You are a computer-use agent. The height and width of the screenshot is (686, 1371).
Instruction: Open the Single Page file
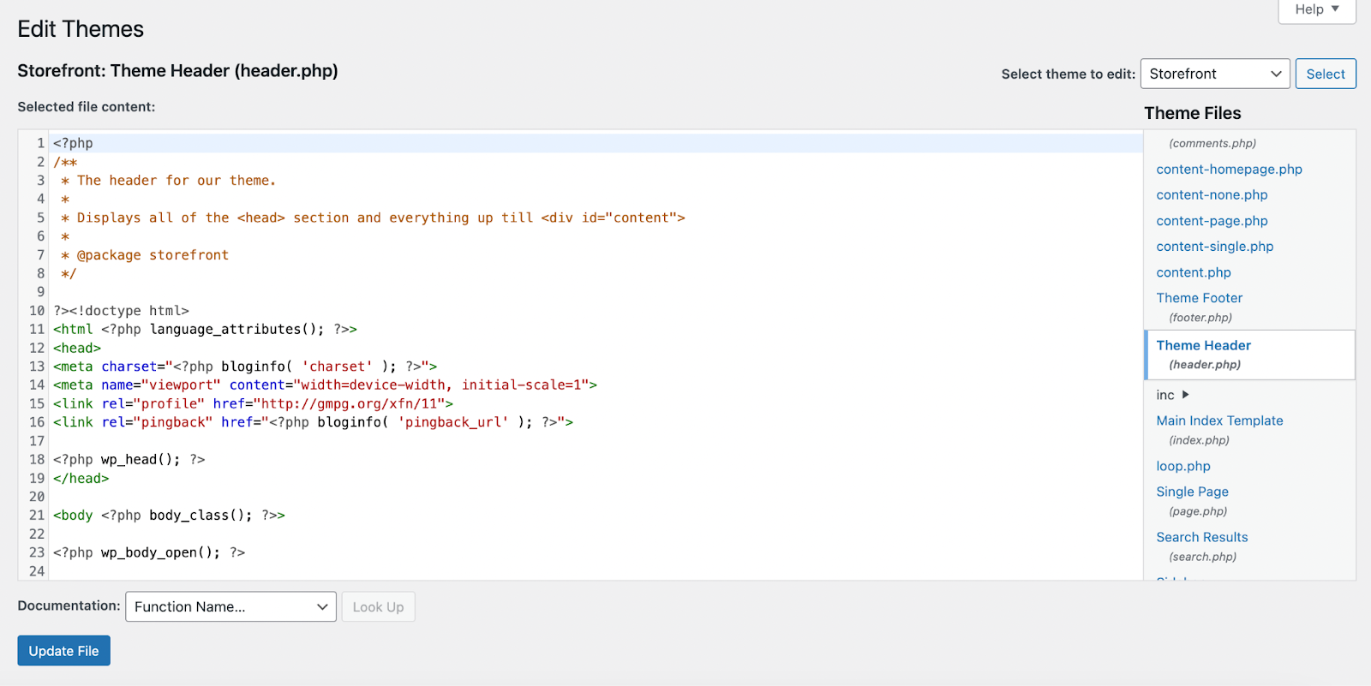pos(1192,492)
